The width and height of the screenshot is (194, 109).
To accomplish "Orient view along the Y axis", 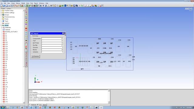I will point(43,6).
